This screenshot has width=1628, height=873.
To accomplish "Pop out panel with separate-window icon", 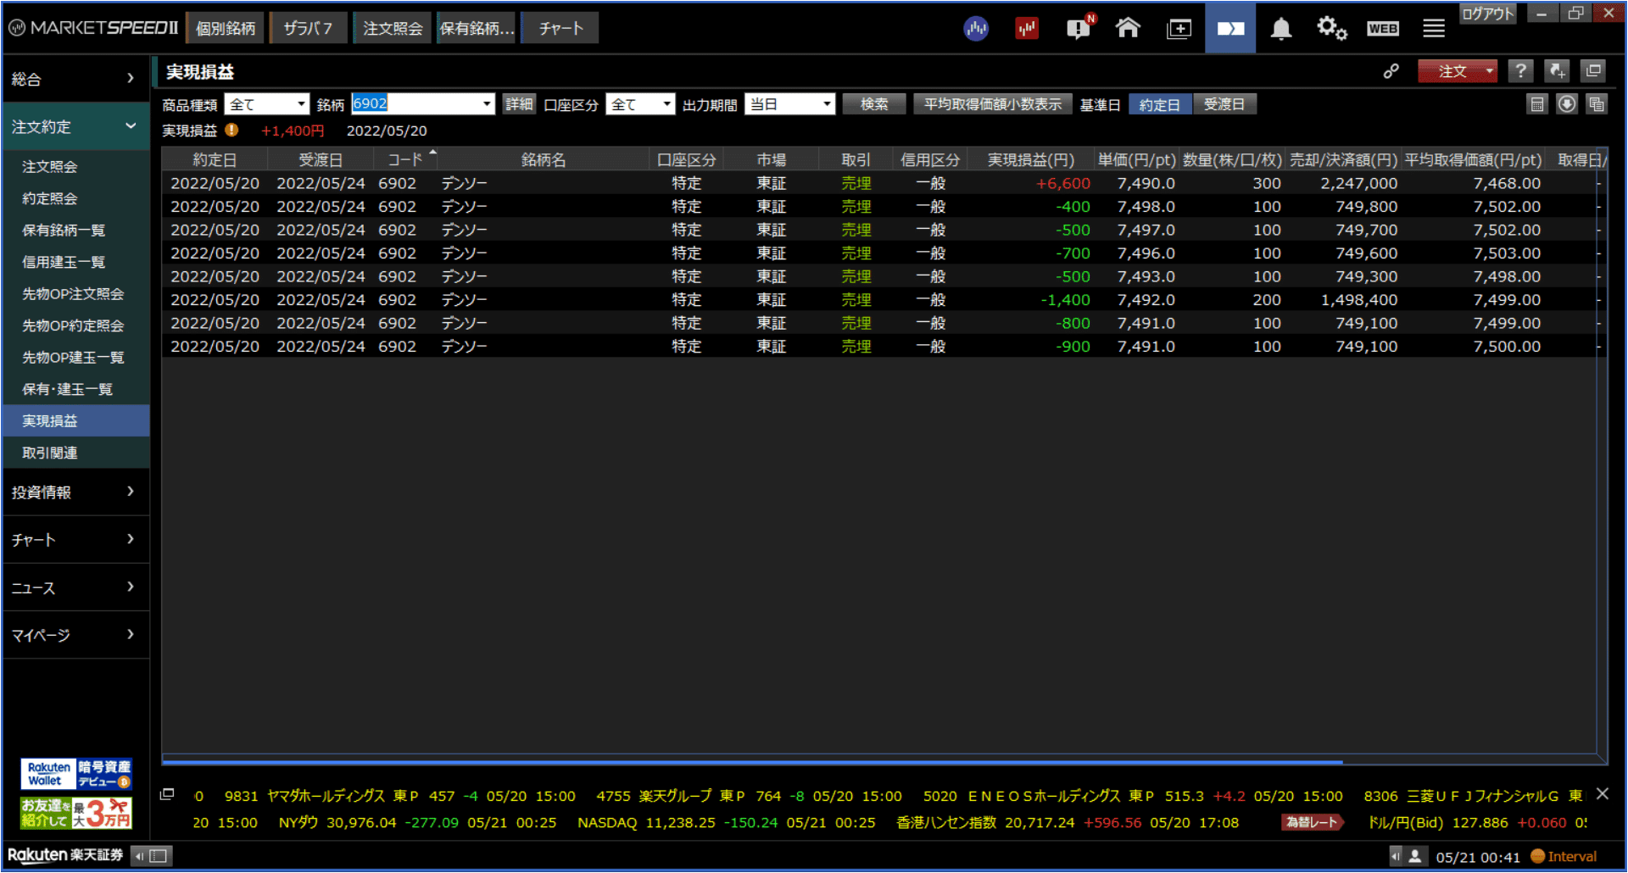I will point(1593,71).
